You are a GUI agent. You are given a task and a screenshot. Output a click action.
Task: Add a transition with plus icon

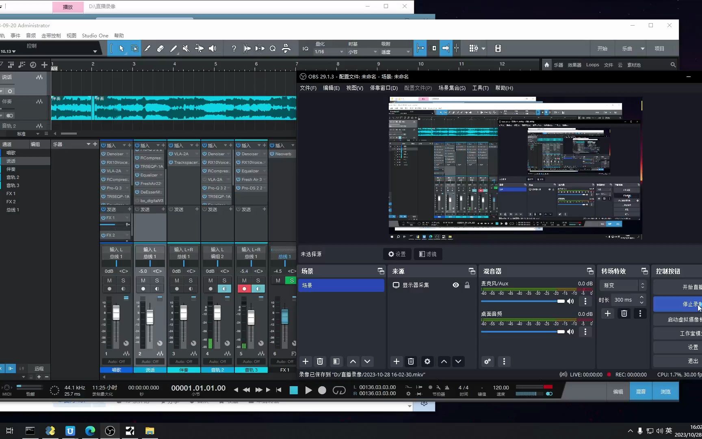point(608,313)
